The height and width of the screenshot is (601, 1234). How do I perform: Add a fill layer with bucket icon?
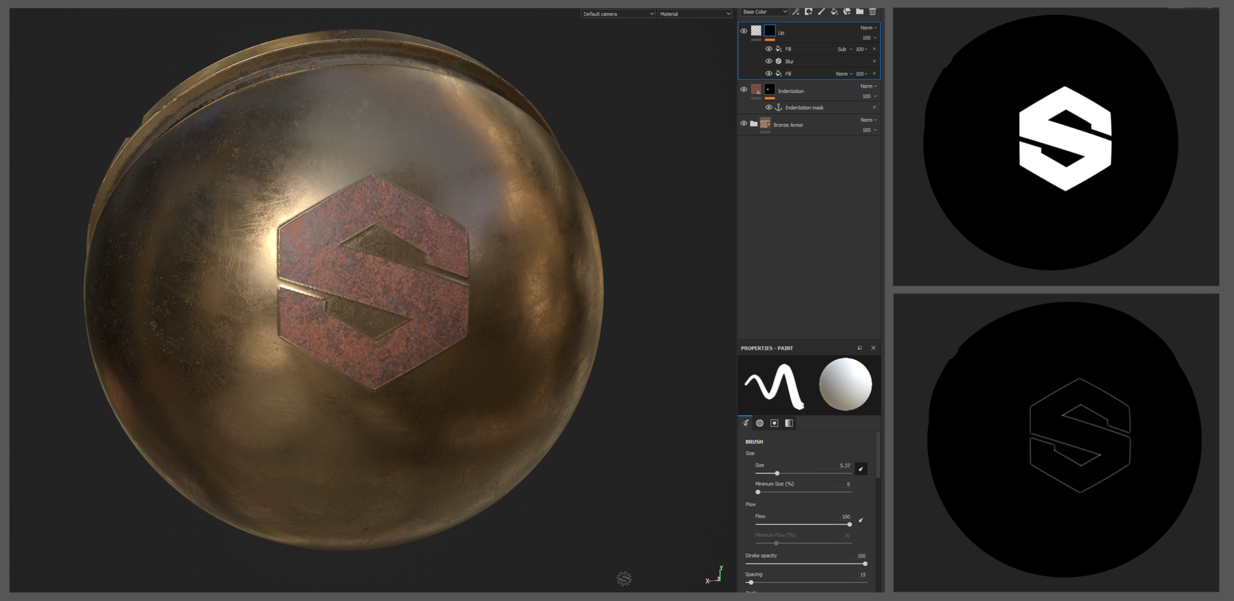pos(834,12)
